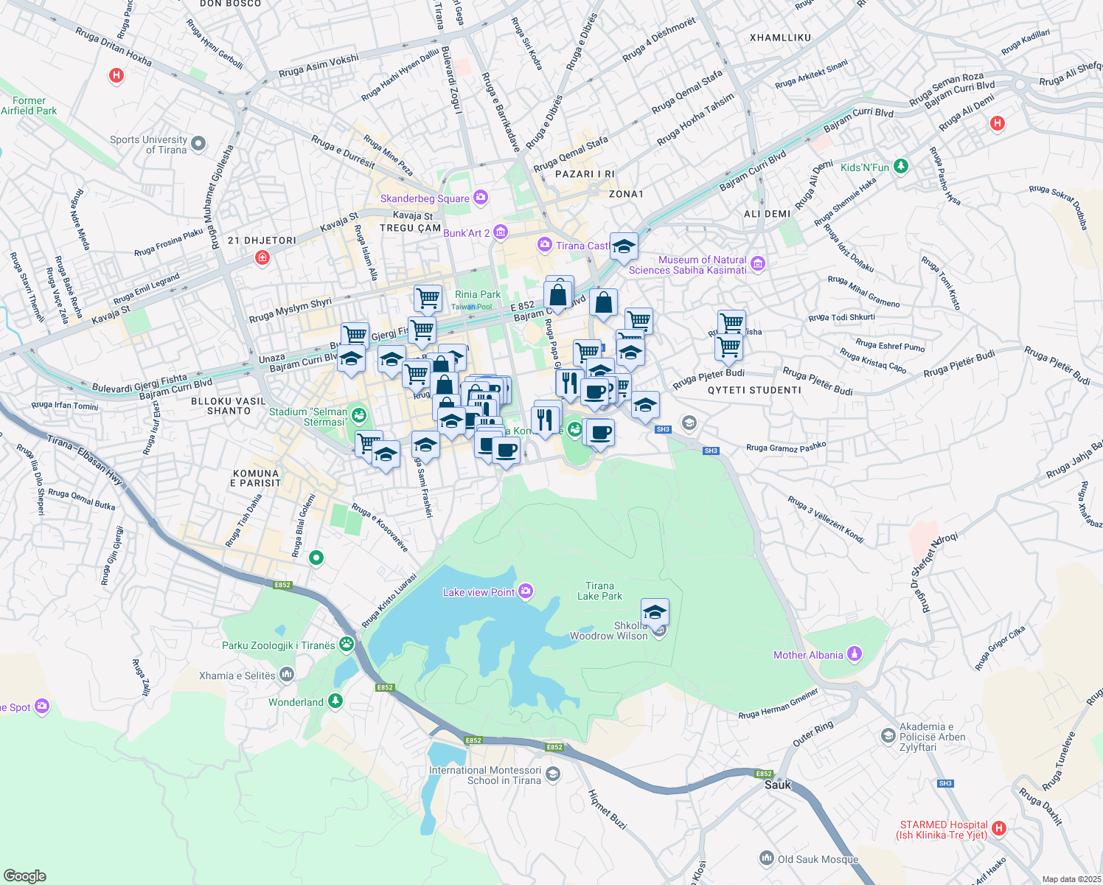
Task: Click the Map data ©2025 attribution
Action: point(1071,879)
